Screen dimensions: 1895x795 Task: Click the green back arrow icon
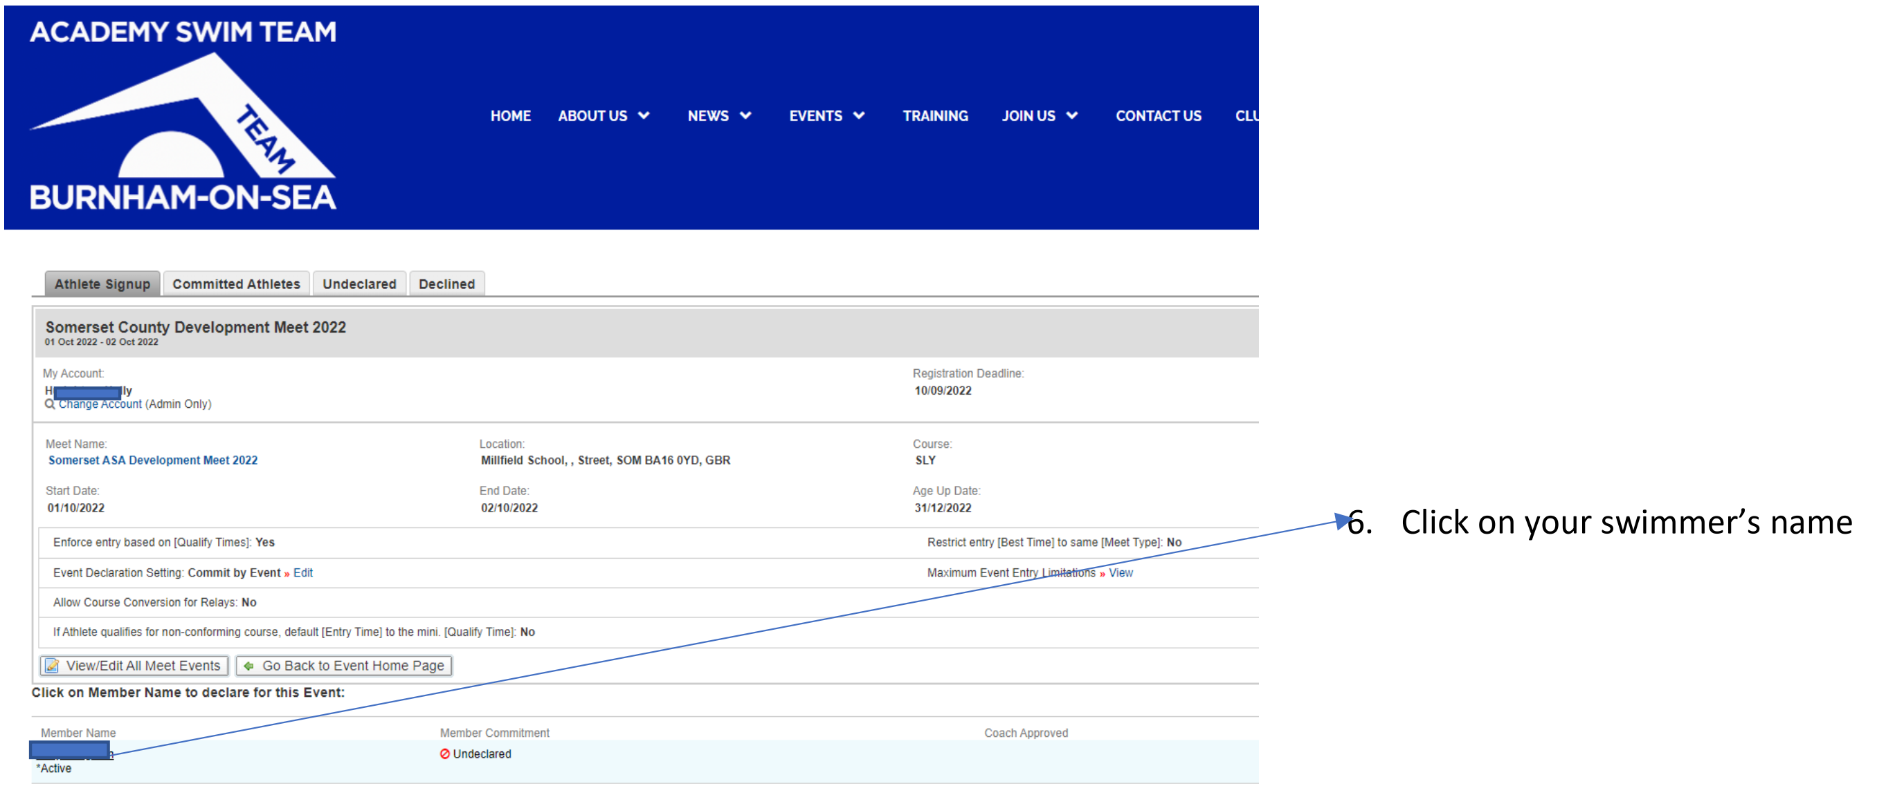coord(249,666)
